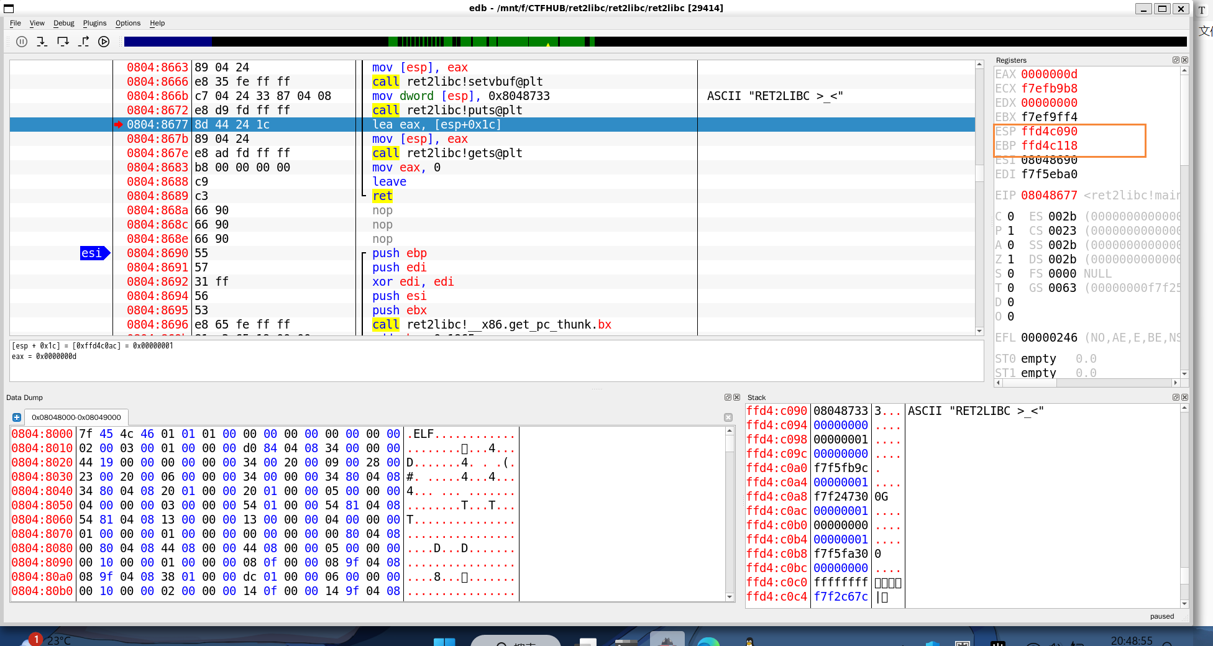Close the Stack panel
Viewport: 1213px width, 646px height.
tap(1184, 398)
